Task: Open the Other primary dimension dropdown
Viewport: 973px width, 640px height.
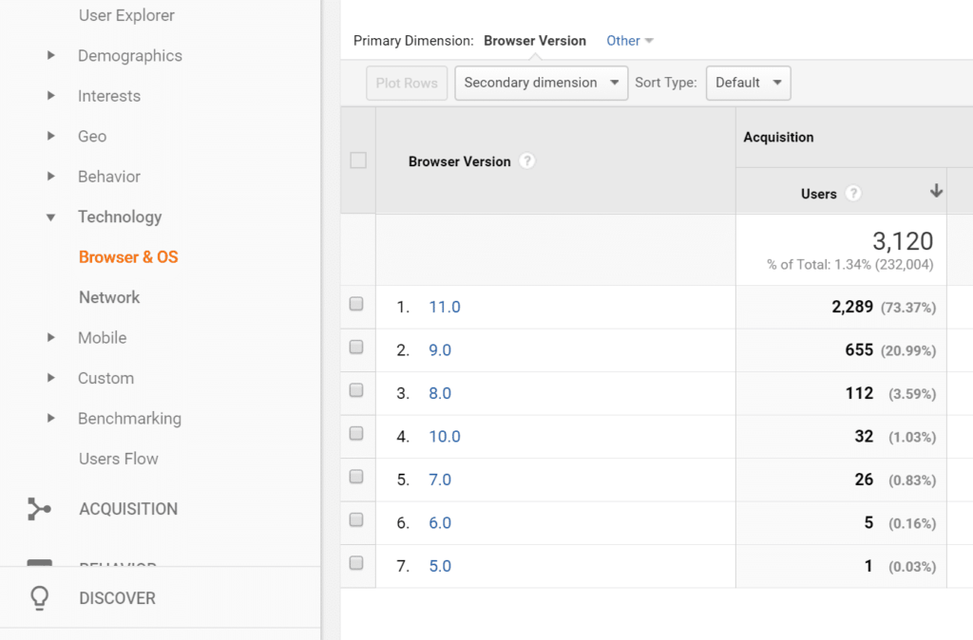Action: point(630,41)
